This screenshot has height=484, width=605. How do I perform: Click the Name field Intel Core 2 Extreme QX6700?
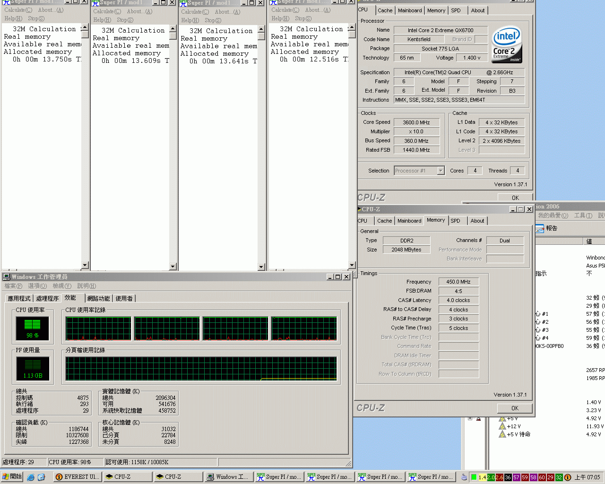pos(441,30)
